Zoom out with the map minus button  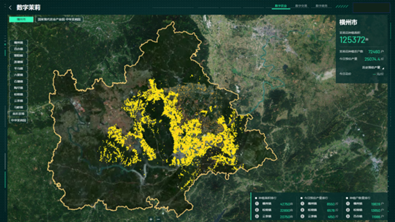pos(158,219)
